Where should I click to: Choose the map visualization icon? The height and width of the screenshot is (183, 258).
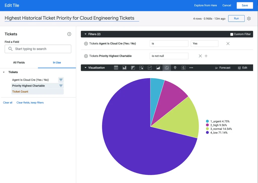(x=175, y=68)
